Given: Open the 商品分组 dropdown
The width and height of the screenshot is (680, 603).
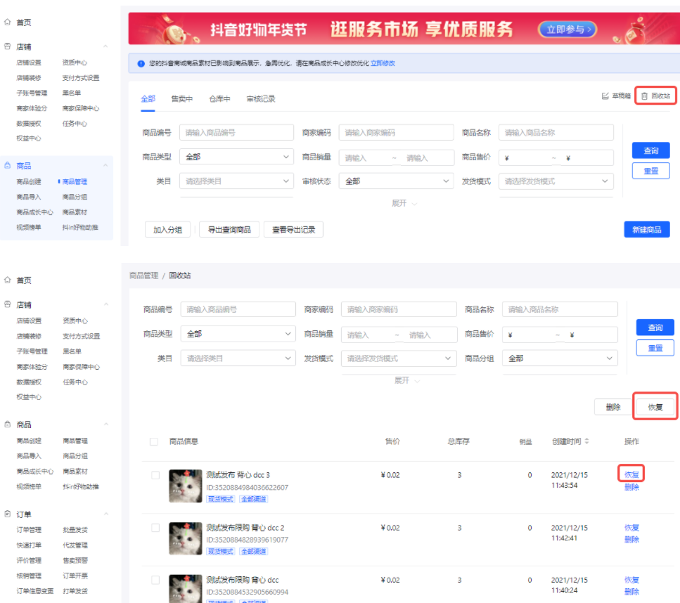Looking at the screenshot, I should pyautogui.click(x=561, y=358).
